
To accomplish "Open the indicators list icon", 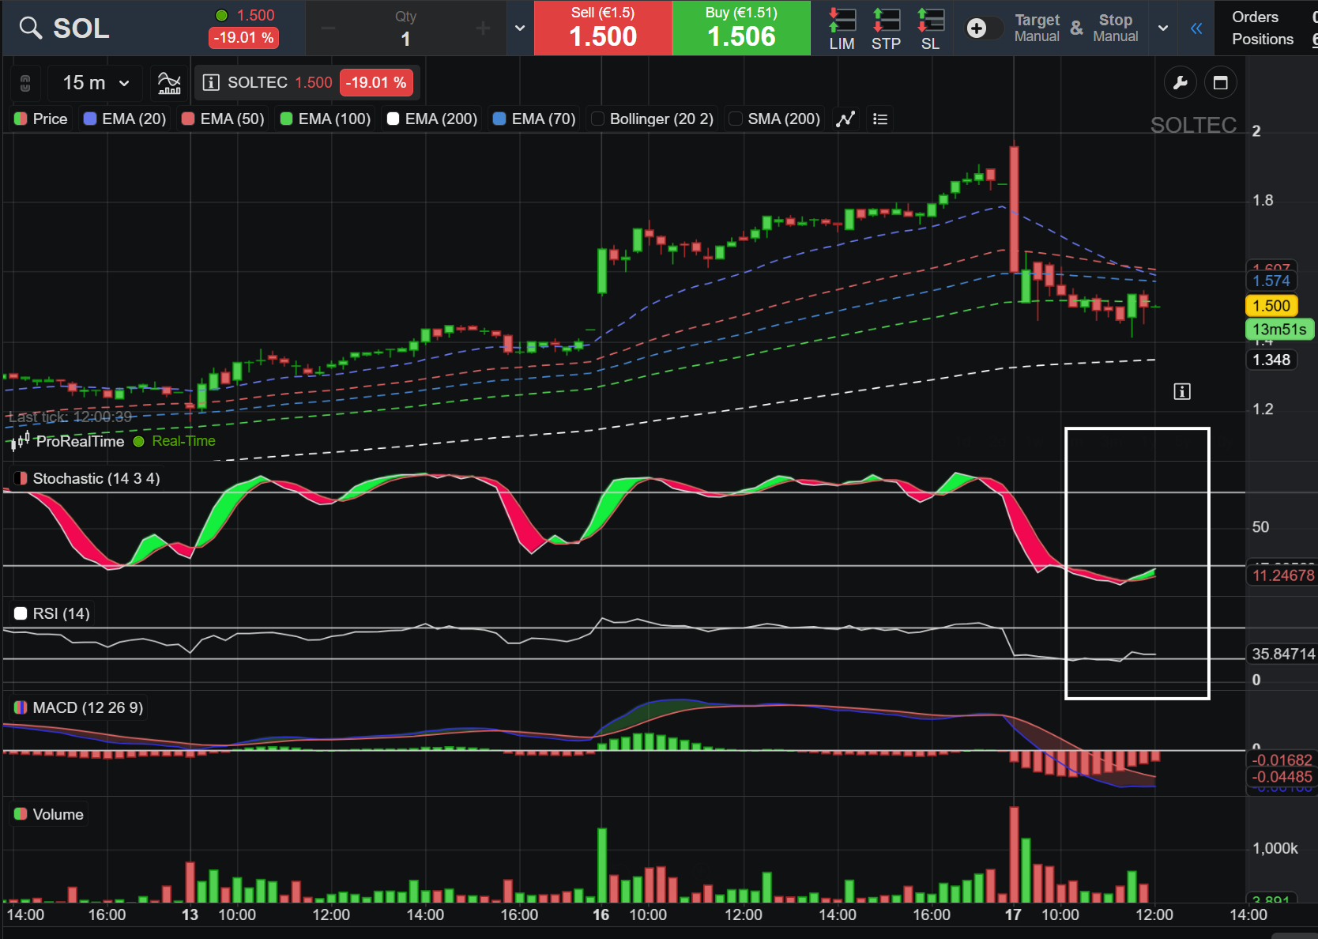I will [880, 119].
